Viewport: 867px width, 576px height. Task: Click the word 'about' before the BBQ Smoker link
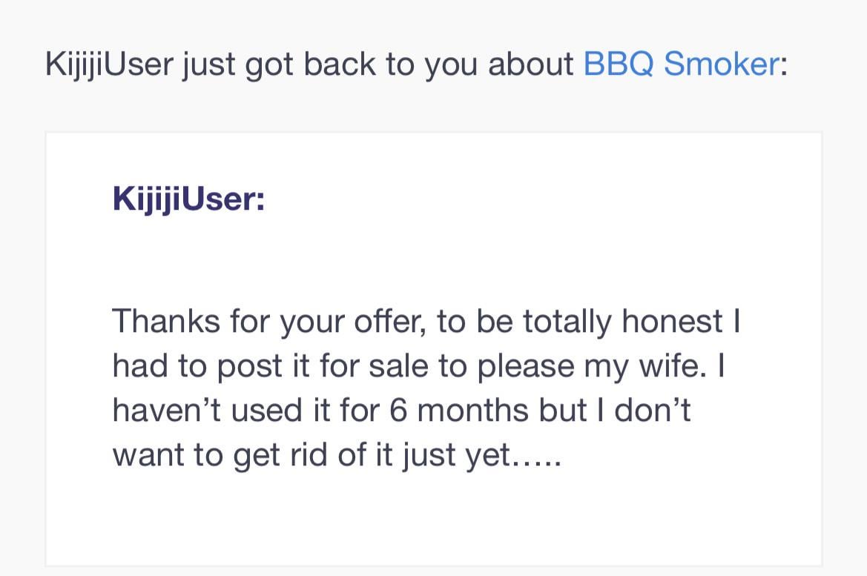pyautogui.click(x=531, y=64)
